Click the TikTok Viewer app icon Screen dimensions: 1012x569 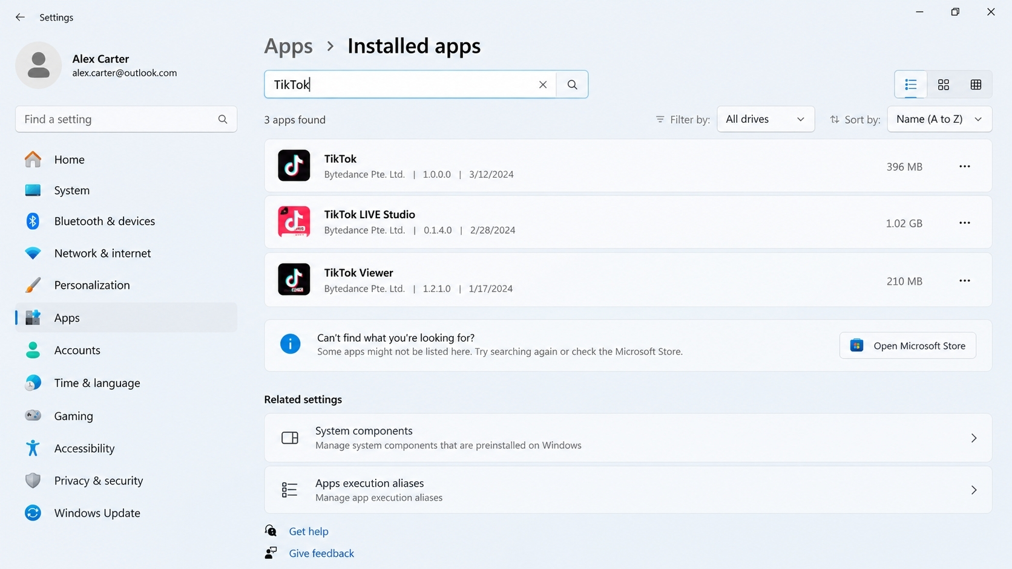[294, 279]
